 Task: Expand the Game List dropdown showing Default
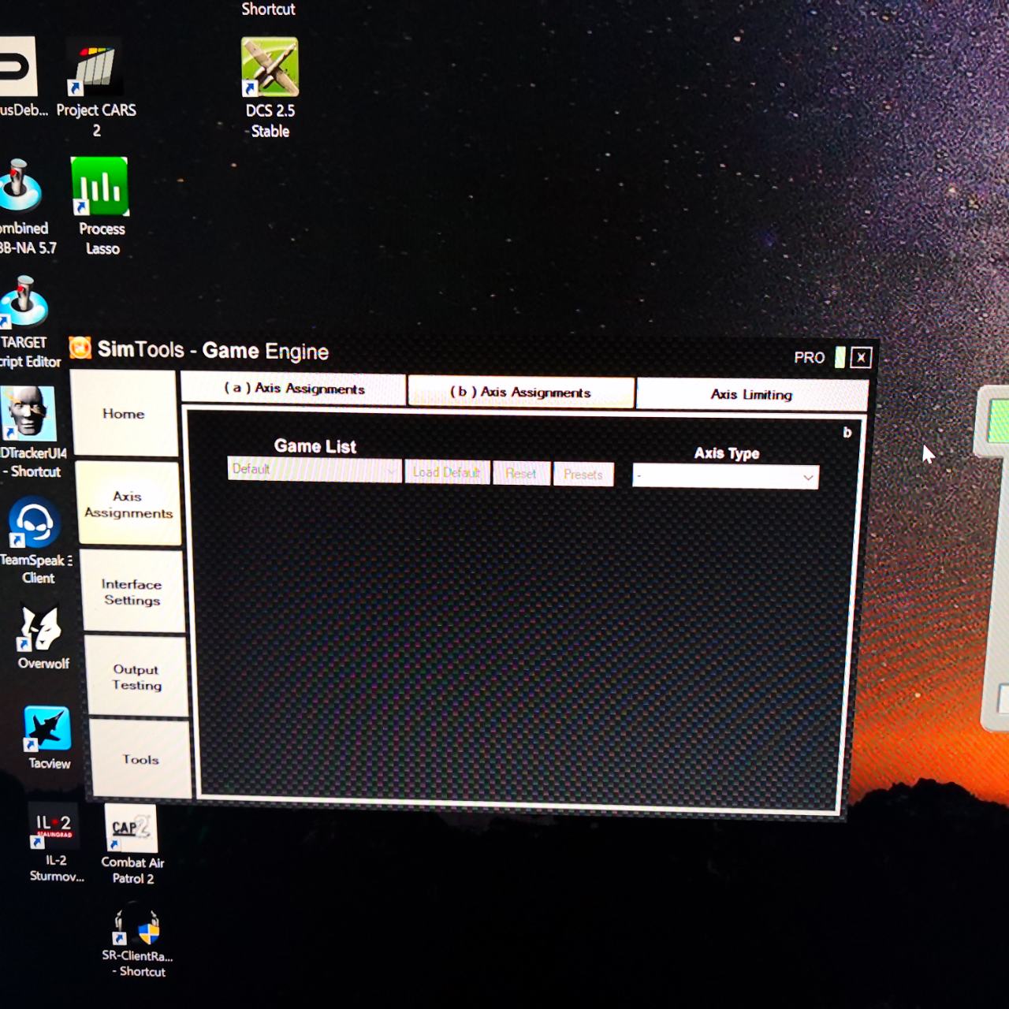(x=315, y=470)
